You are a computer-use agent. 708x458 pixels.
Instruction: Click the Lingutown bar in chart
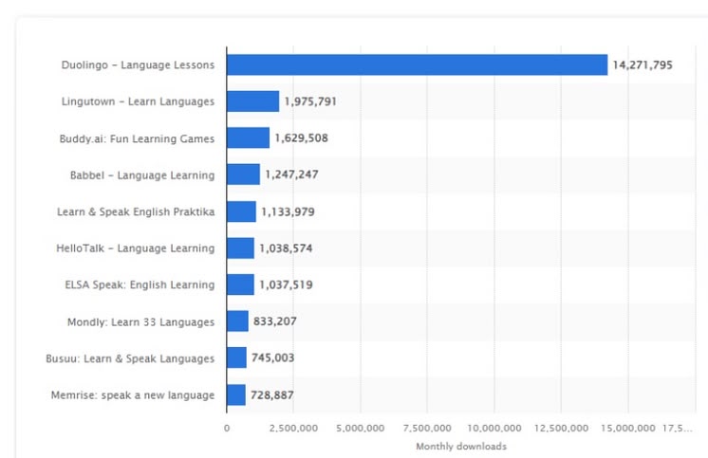coord(252,101)
